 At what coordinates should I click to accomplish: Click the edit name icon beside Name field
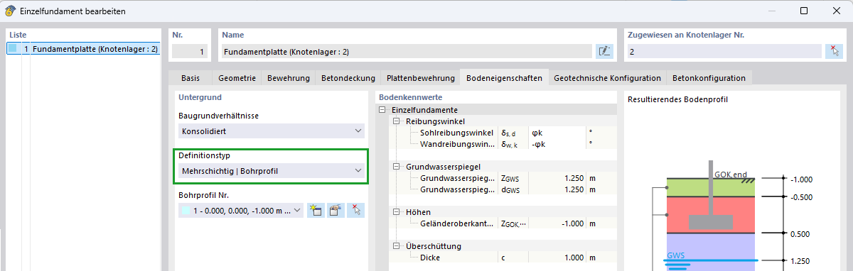[x=604, y=51]
